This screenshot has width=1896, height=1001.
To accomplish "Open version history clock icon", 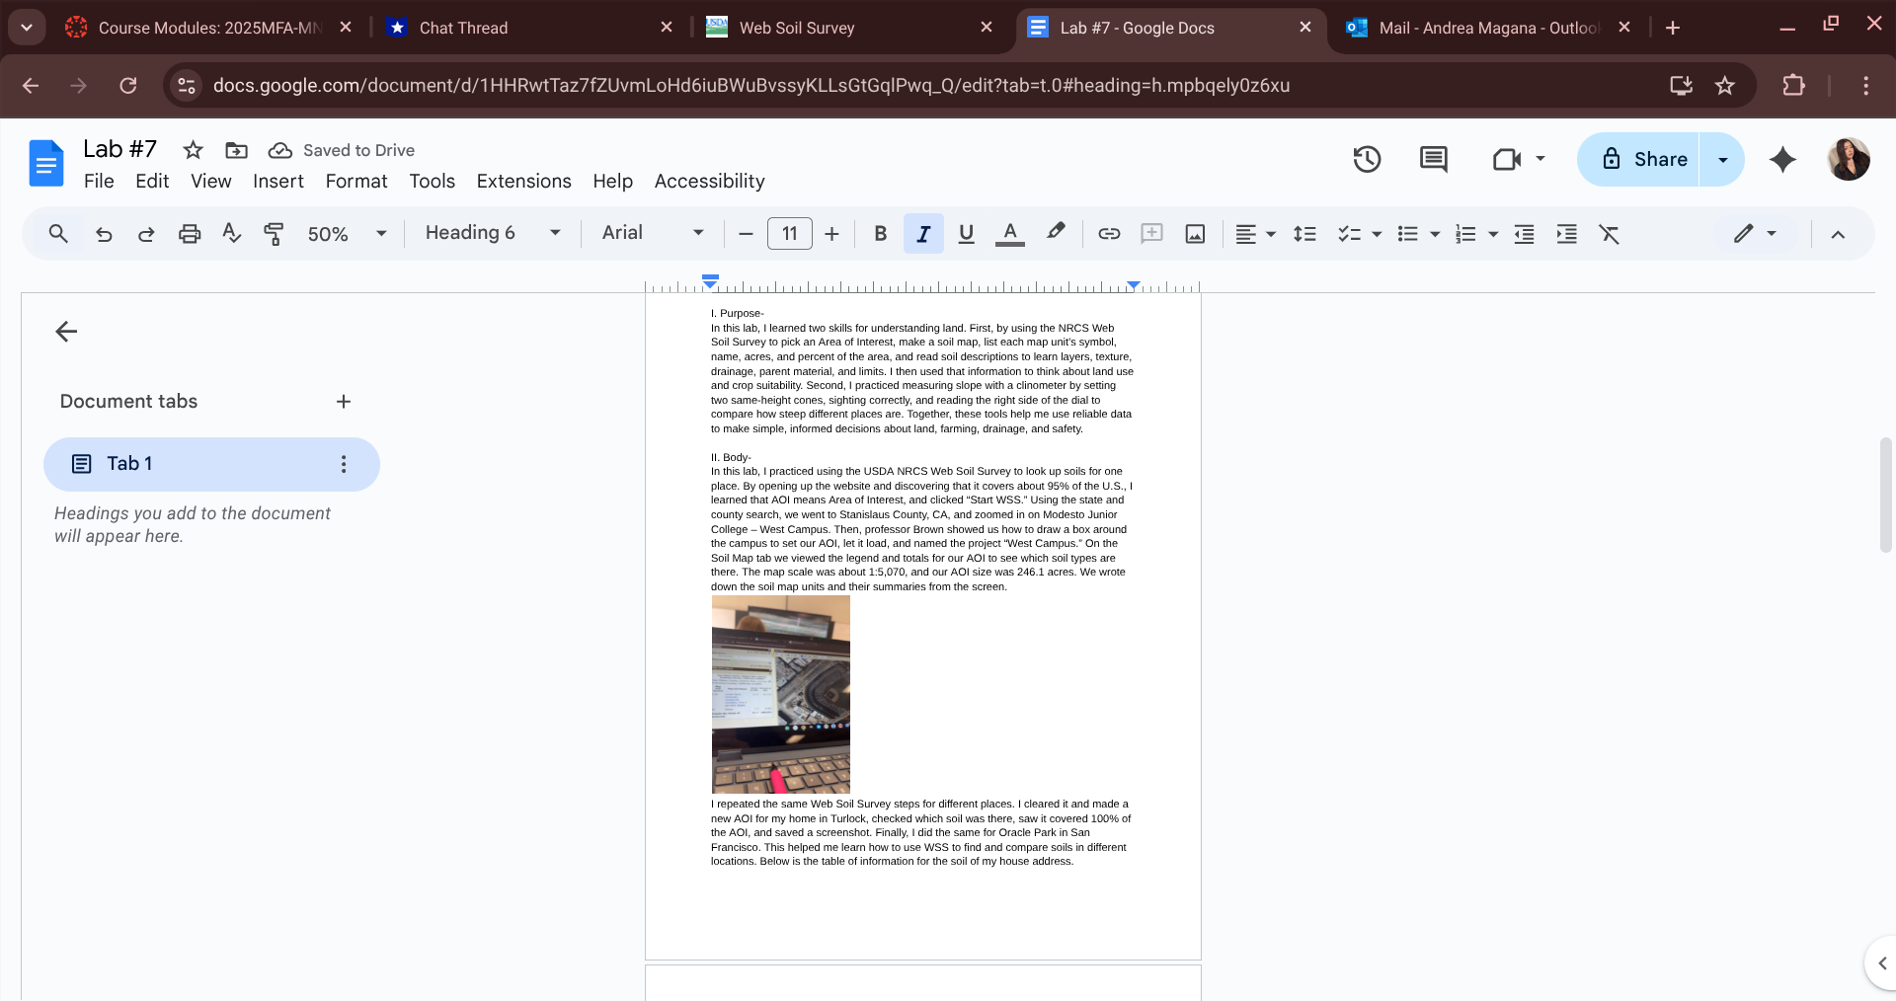I will coord(1367,159).
